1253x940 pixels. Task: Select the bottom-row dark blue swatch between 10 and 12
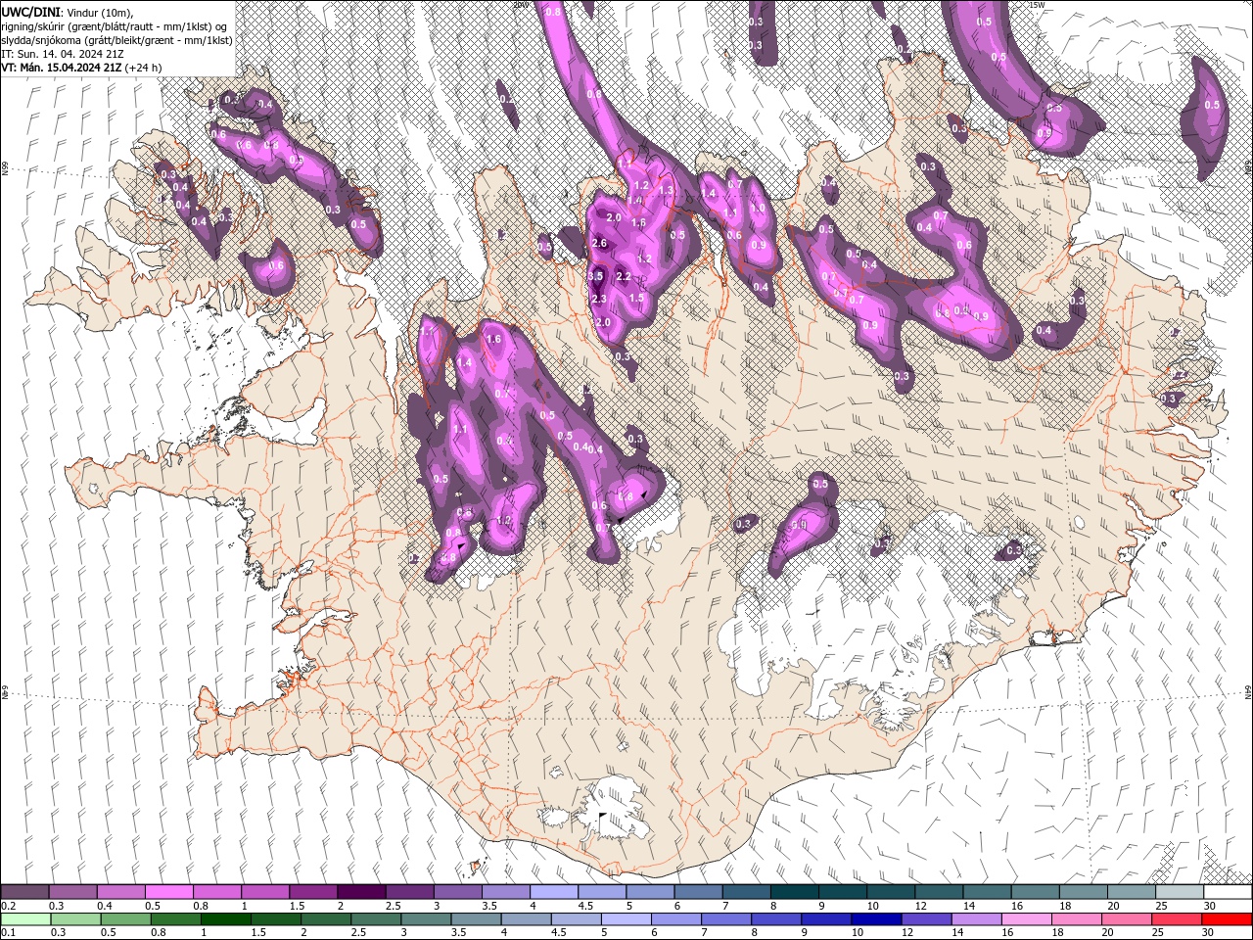[874, 919]
